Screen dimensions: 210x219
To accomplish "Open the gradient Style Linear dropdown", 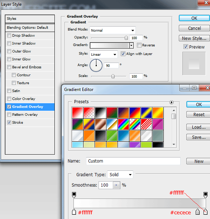I will tap(104, 54).
